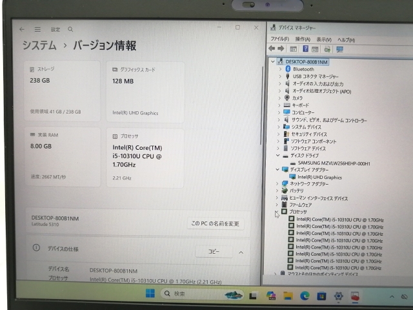Image resolution: width=413 pixels, height=310 pixels.
Task: Collapse the ディスク ドライブ category
Action: (277, 156)
